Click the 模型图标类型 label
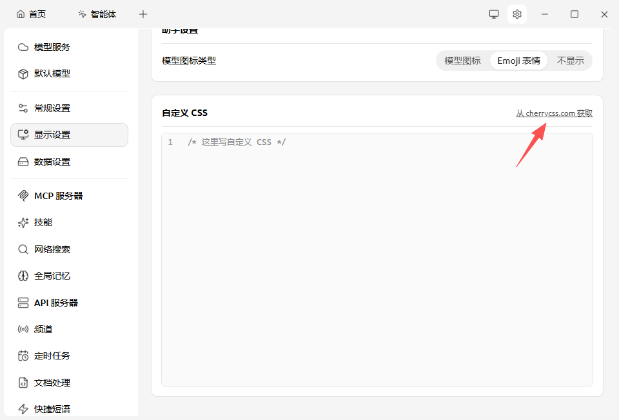The width and height of the screenshot is (619, 420). [189, 61]
